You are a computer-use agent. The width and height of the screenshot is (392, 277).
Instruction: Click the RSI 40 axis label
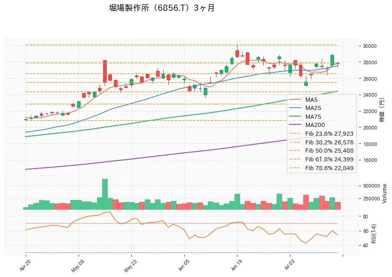pyautogui.click(x=365, y=246)
